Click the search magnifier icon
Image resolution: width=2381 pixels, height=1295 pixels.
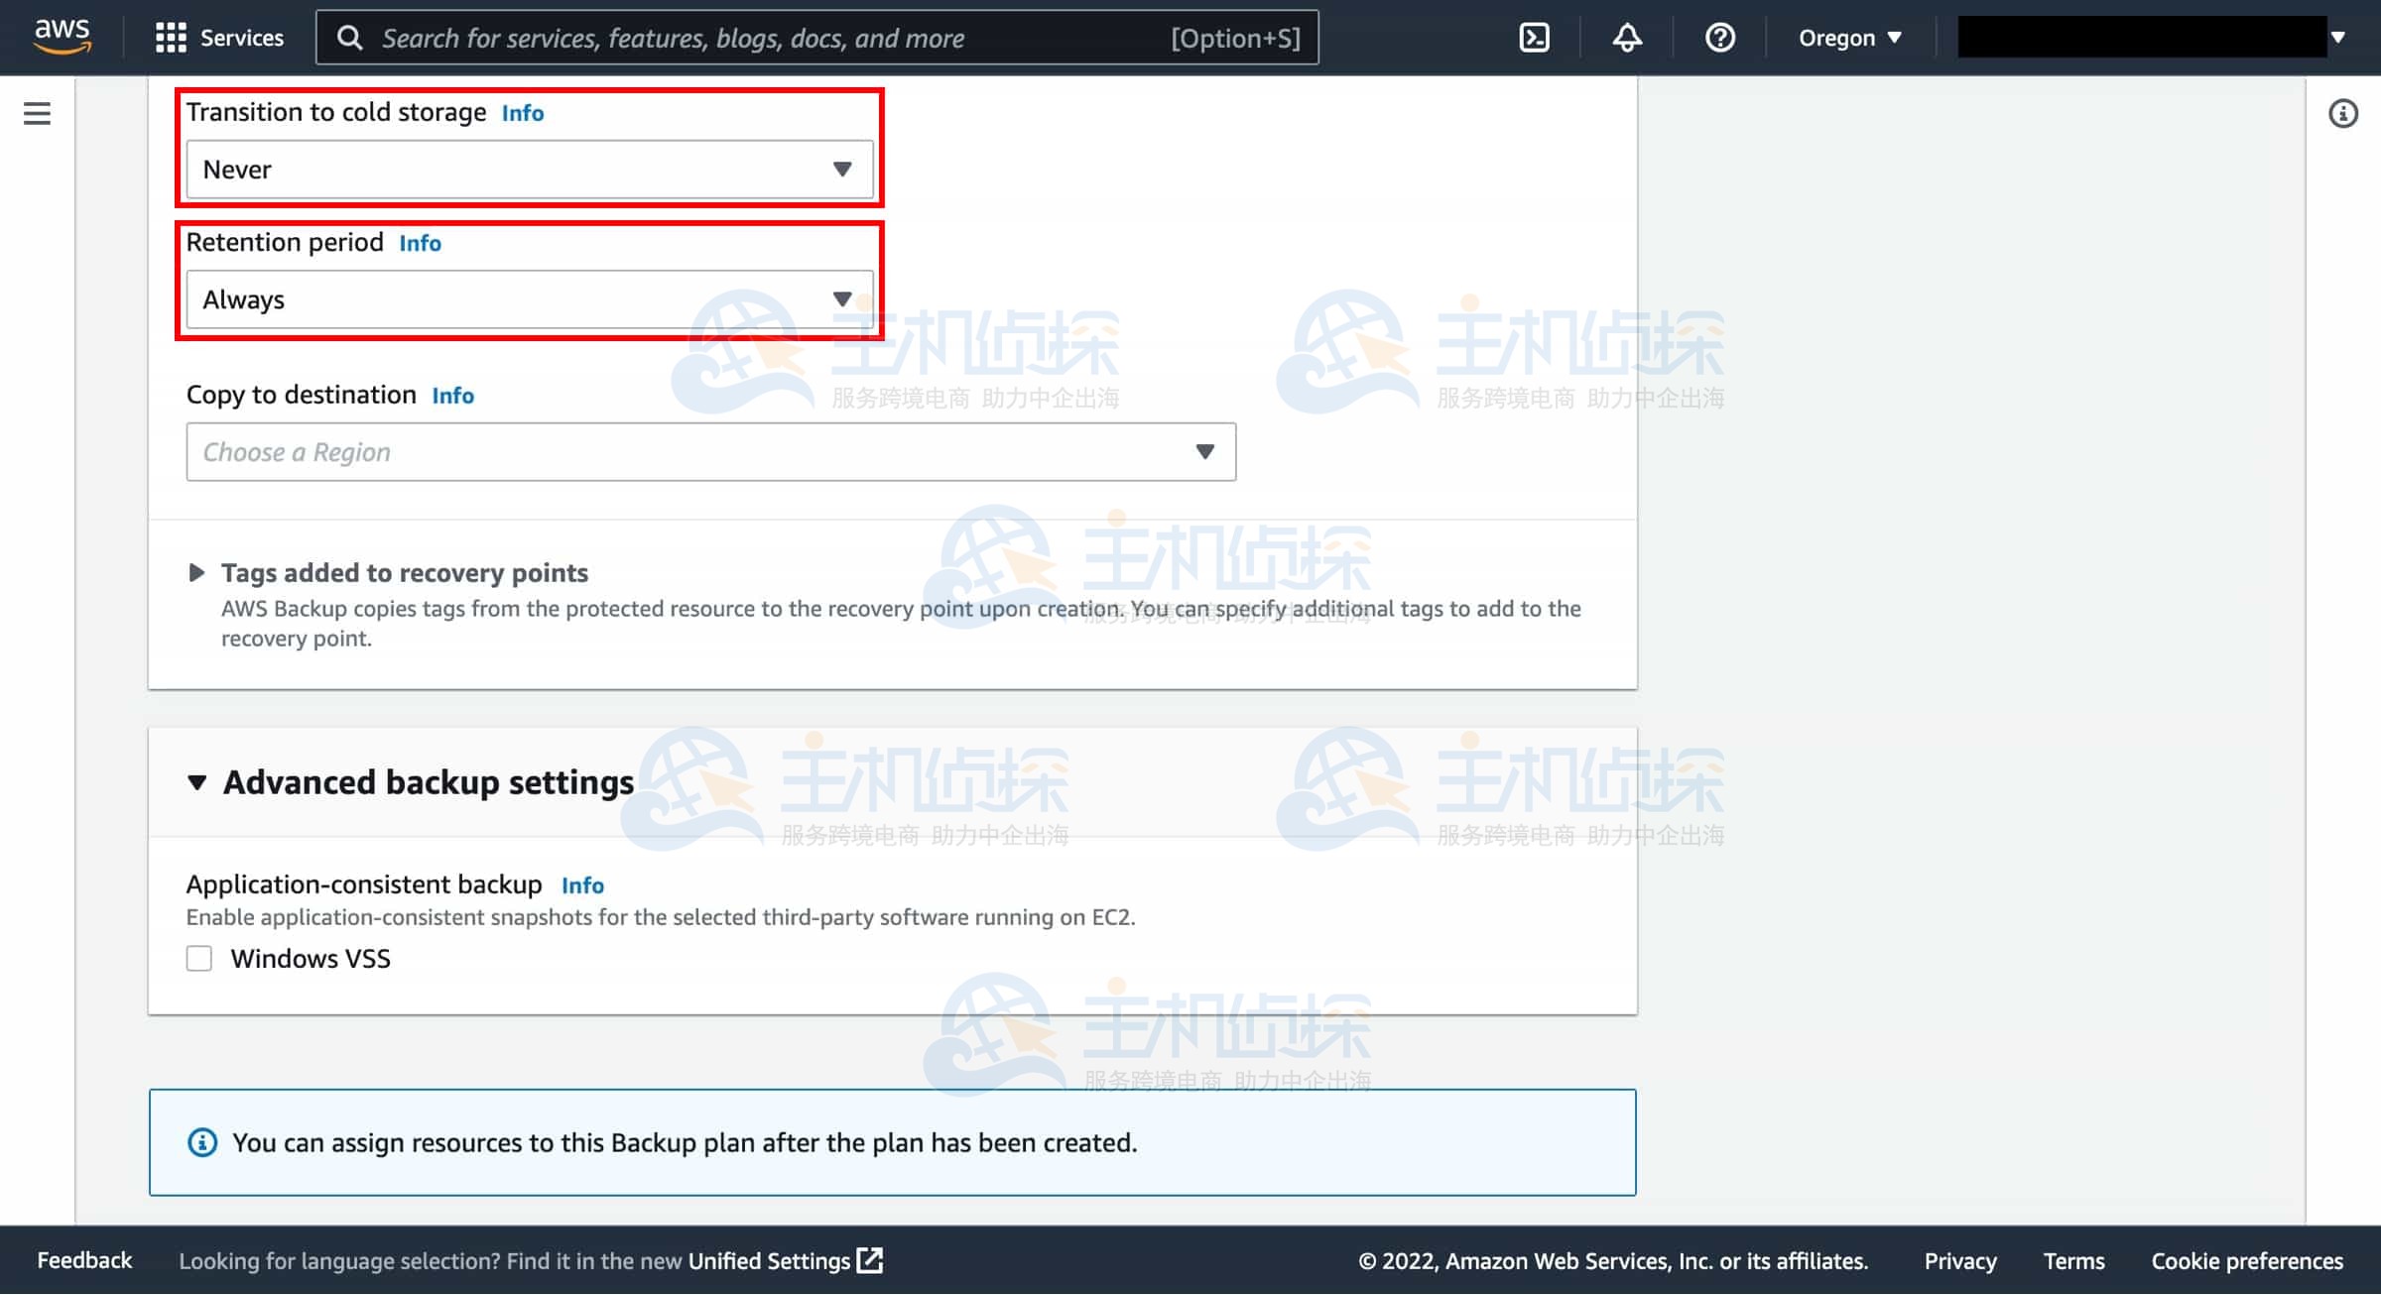coord(349,38)
